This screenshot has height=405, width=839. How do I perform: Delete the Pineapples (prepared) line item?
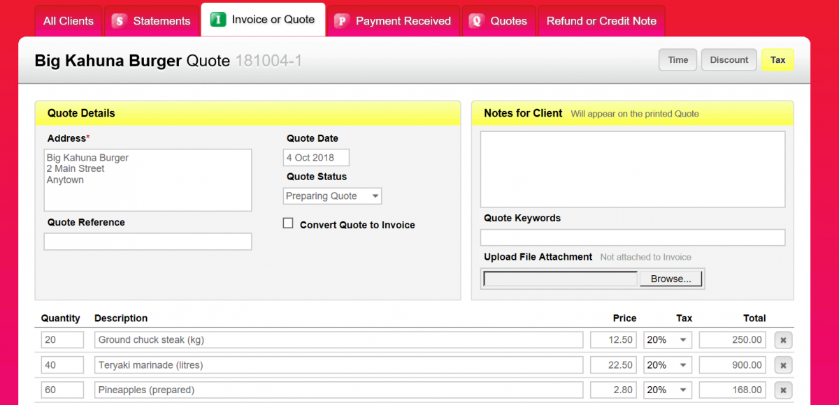tap(783, 390)
